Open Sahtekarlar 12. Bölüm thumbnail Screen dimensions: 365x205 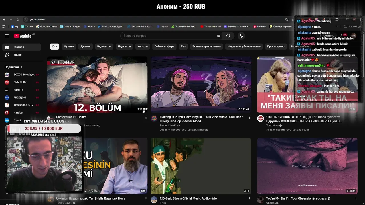click(x=97, y=85)
